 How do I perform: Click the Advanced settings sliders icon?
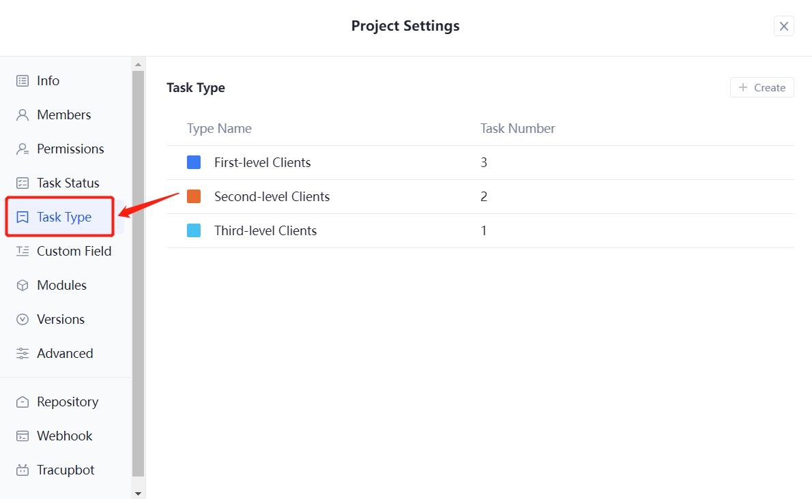23,353
